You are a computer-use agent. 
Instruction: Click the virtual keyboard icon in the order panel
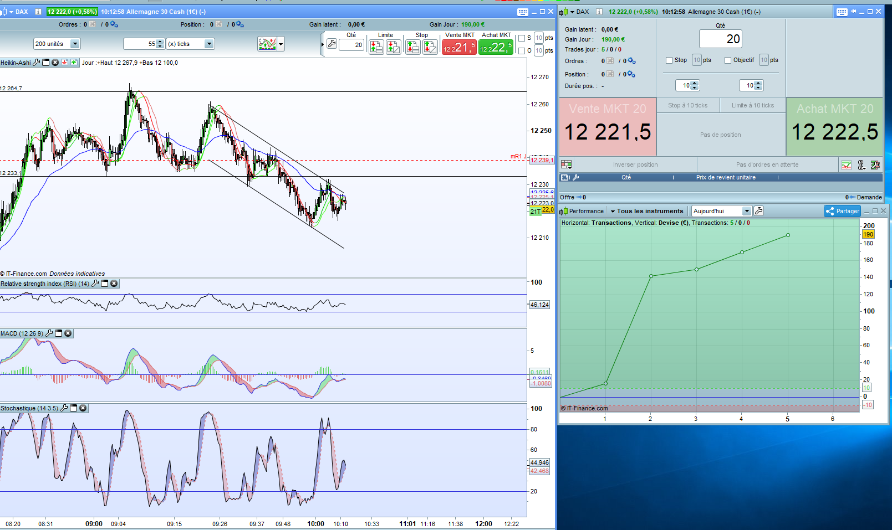pyautogui.click(x=842, y=12)
